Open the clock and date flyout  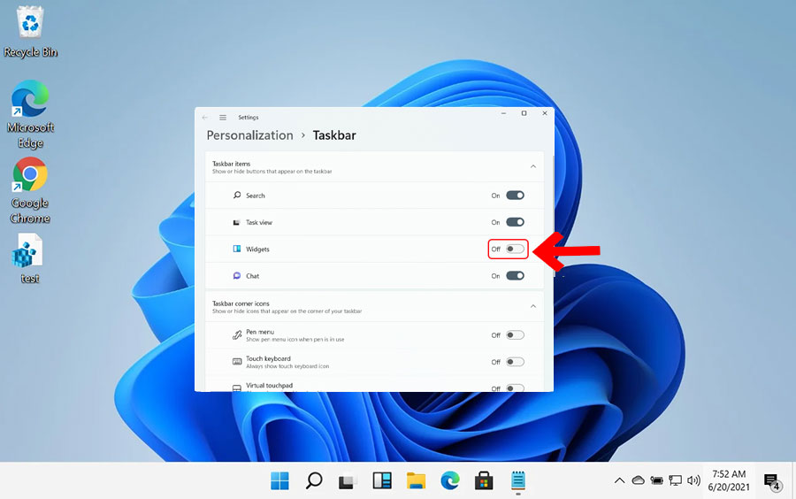729,480
